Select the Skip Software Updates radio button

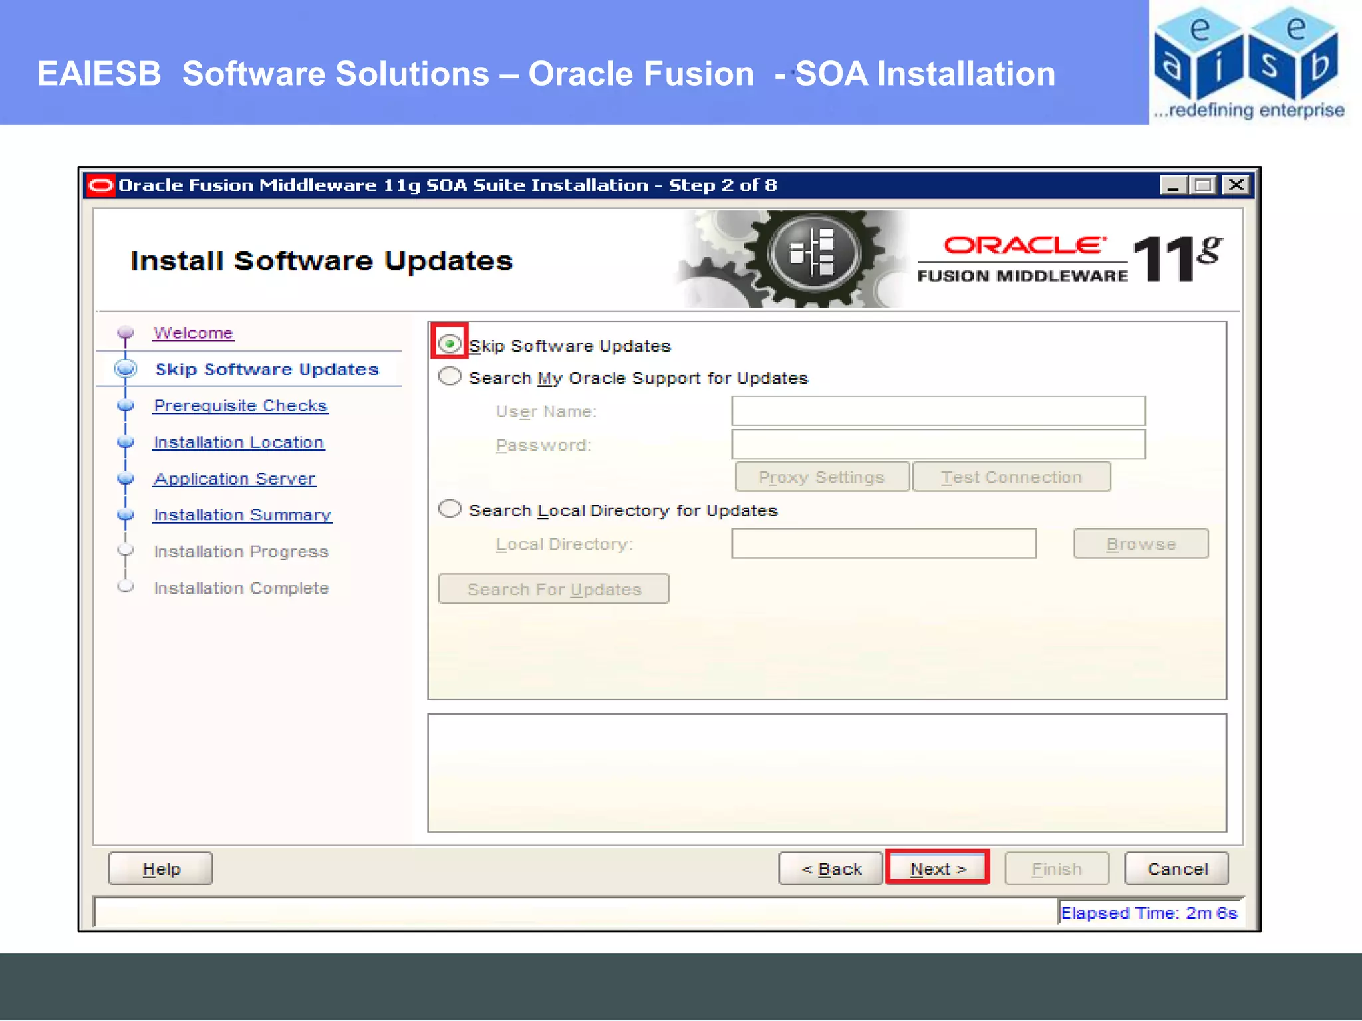coord(450,344)
